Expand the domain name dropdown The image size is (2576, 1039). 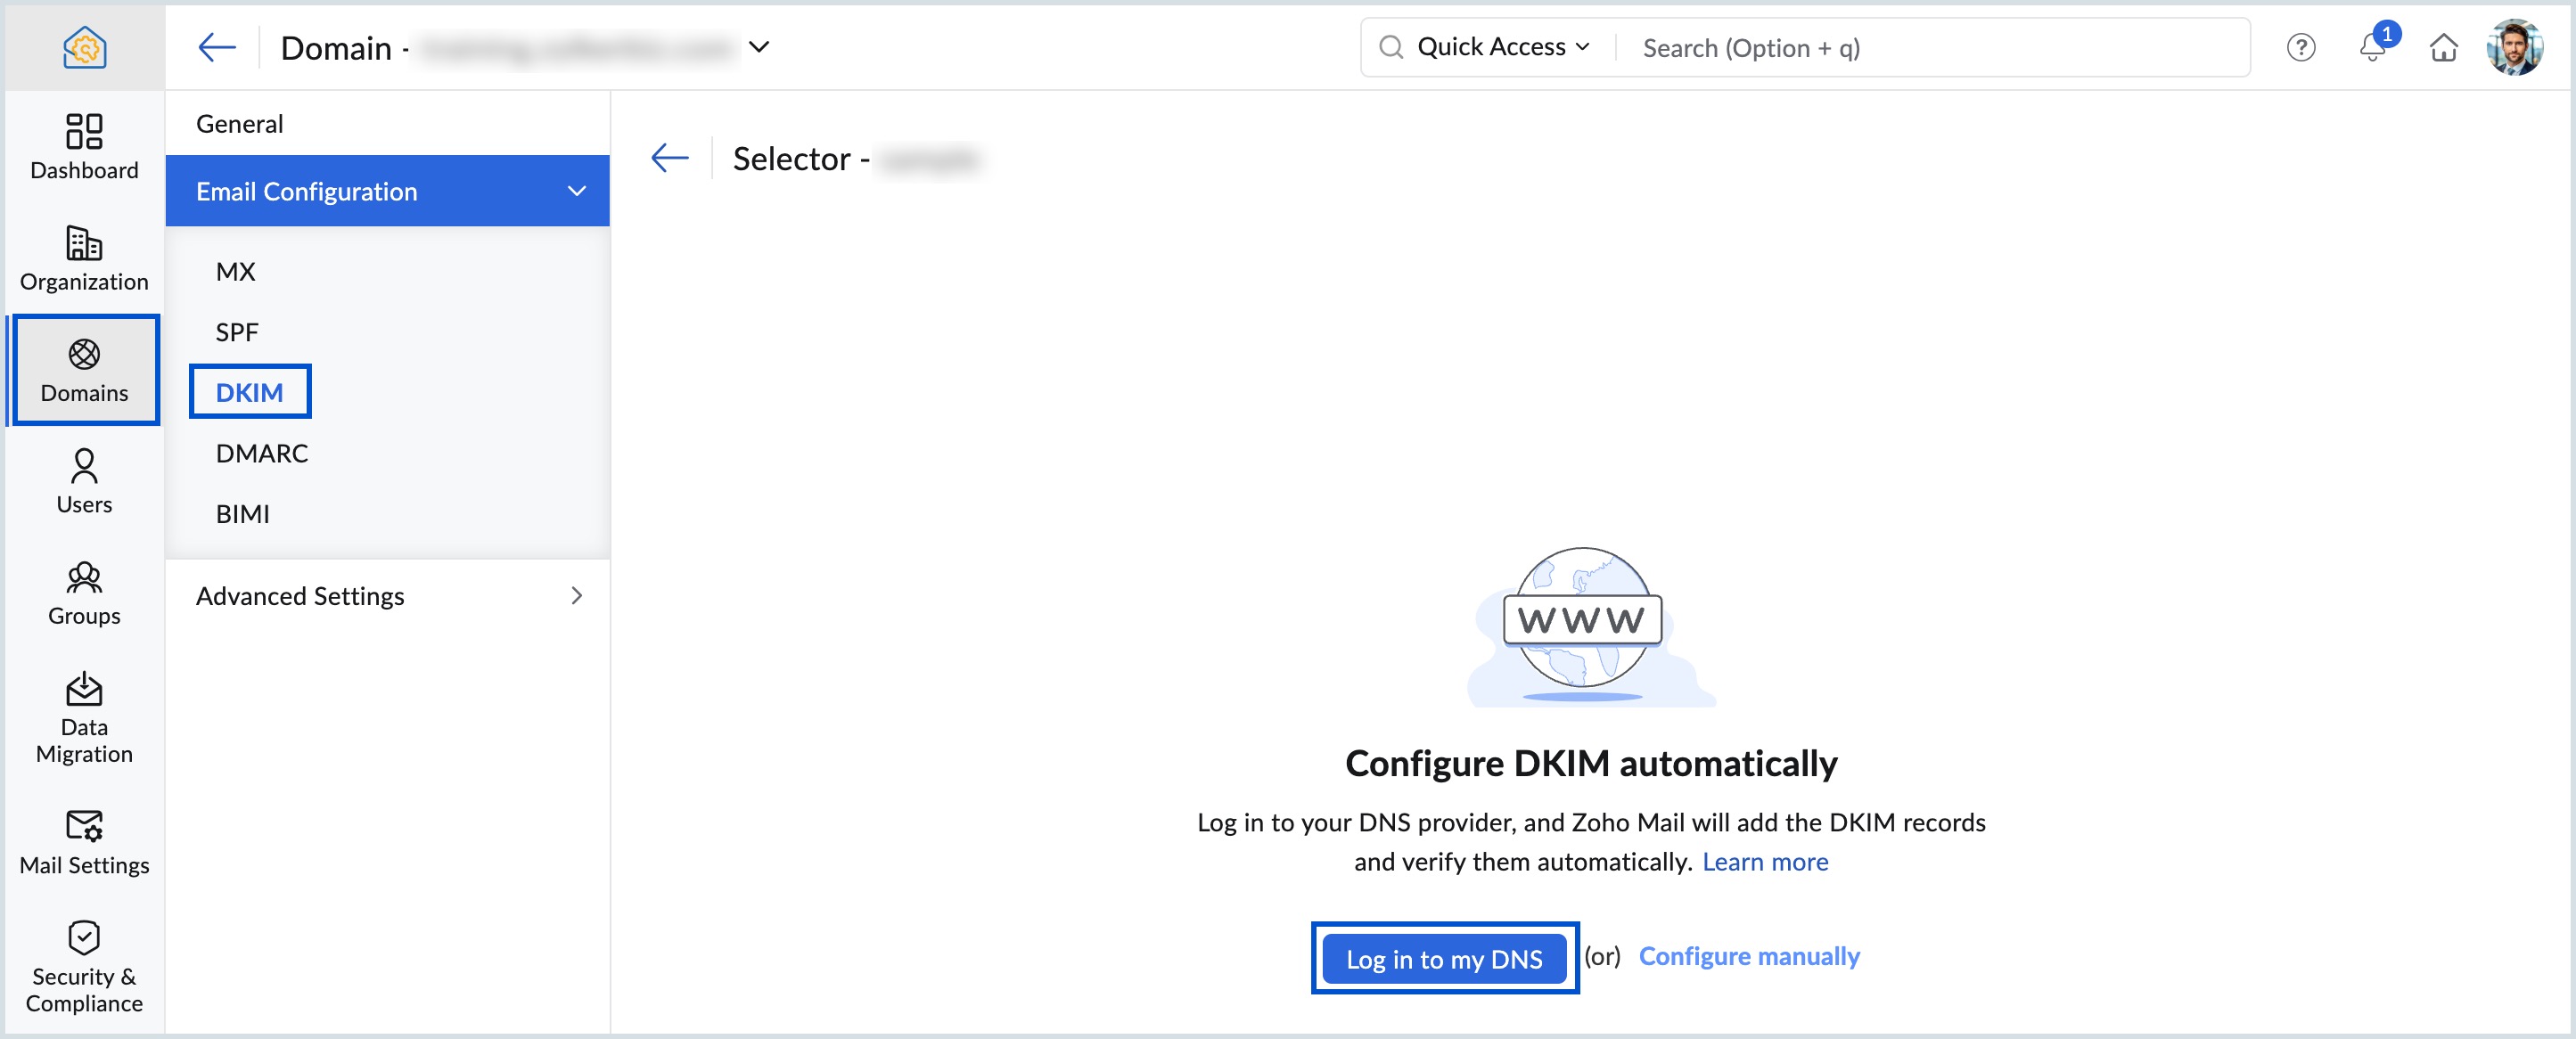(x=760, y=47)
